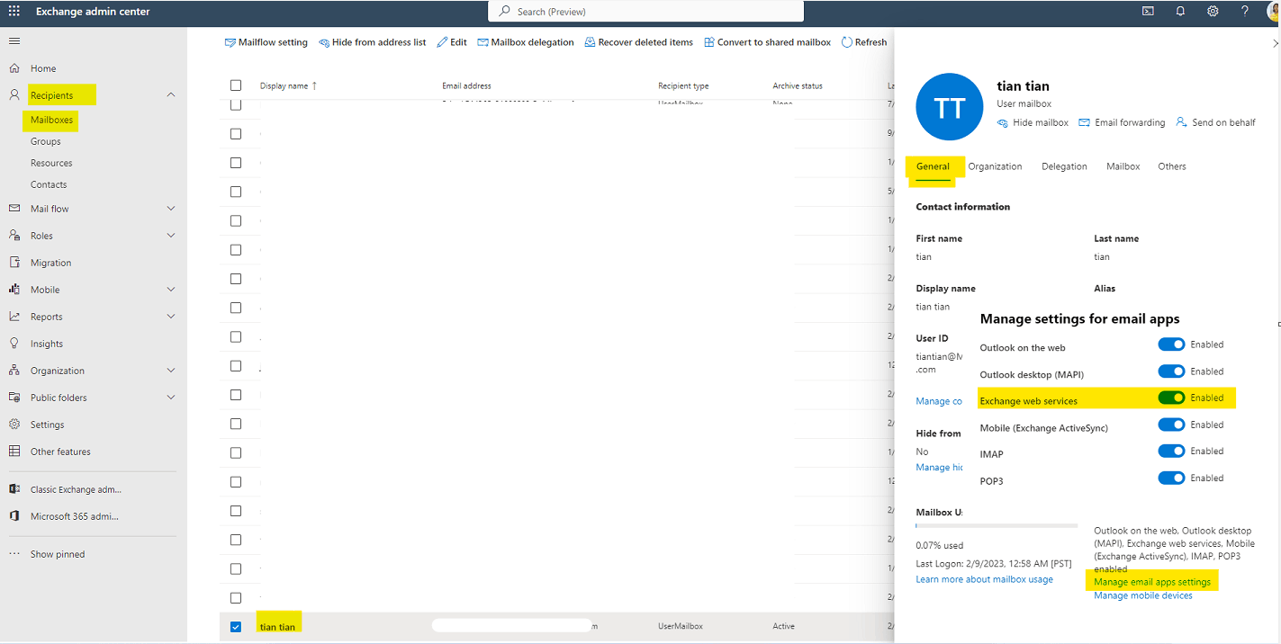Viewport: 1281px width, 644px height.
Task: Expand the Reports section
Action: point(171,317)
